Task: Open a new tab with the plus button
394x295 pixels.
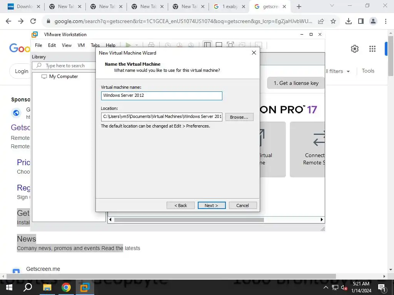Action: pos(299,7)
